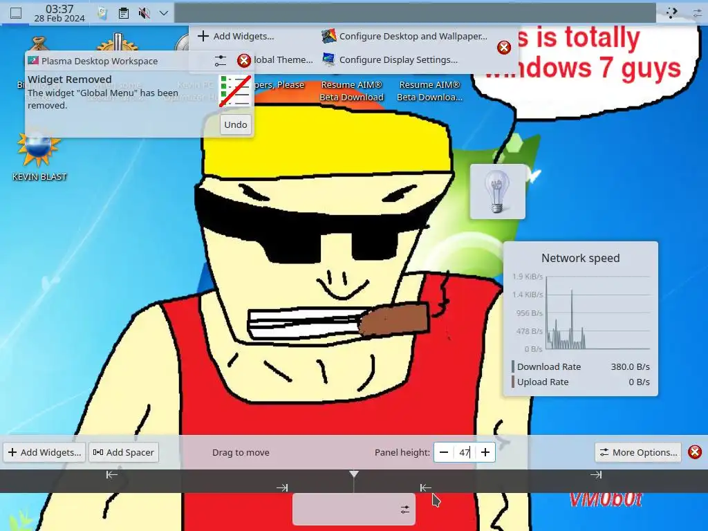The image size is (708, 531).
Task: Open the clipboard tray icon in the top panel
Action: click(123, 14)
